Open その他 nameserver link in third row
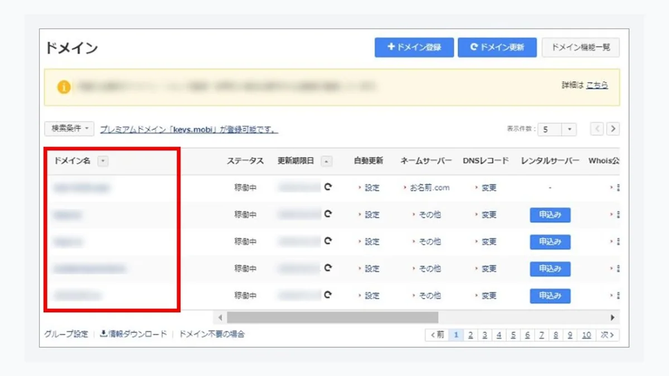This screenshot has width=669, height=376. (430, 242)
